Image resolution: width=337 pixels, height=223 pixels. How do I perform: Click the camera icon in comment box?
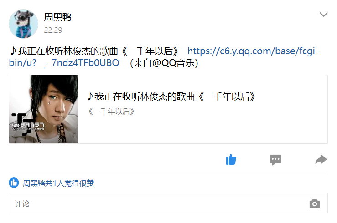click(x=315, y=203)
